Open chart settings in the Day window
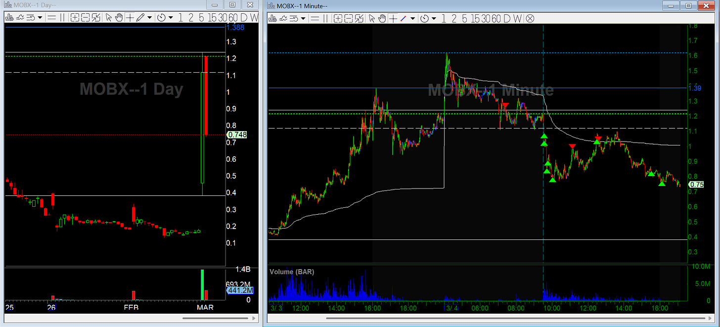 click(9, 17)
